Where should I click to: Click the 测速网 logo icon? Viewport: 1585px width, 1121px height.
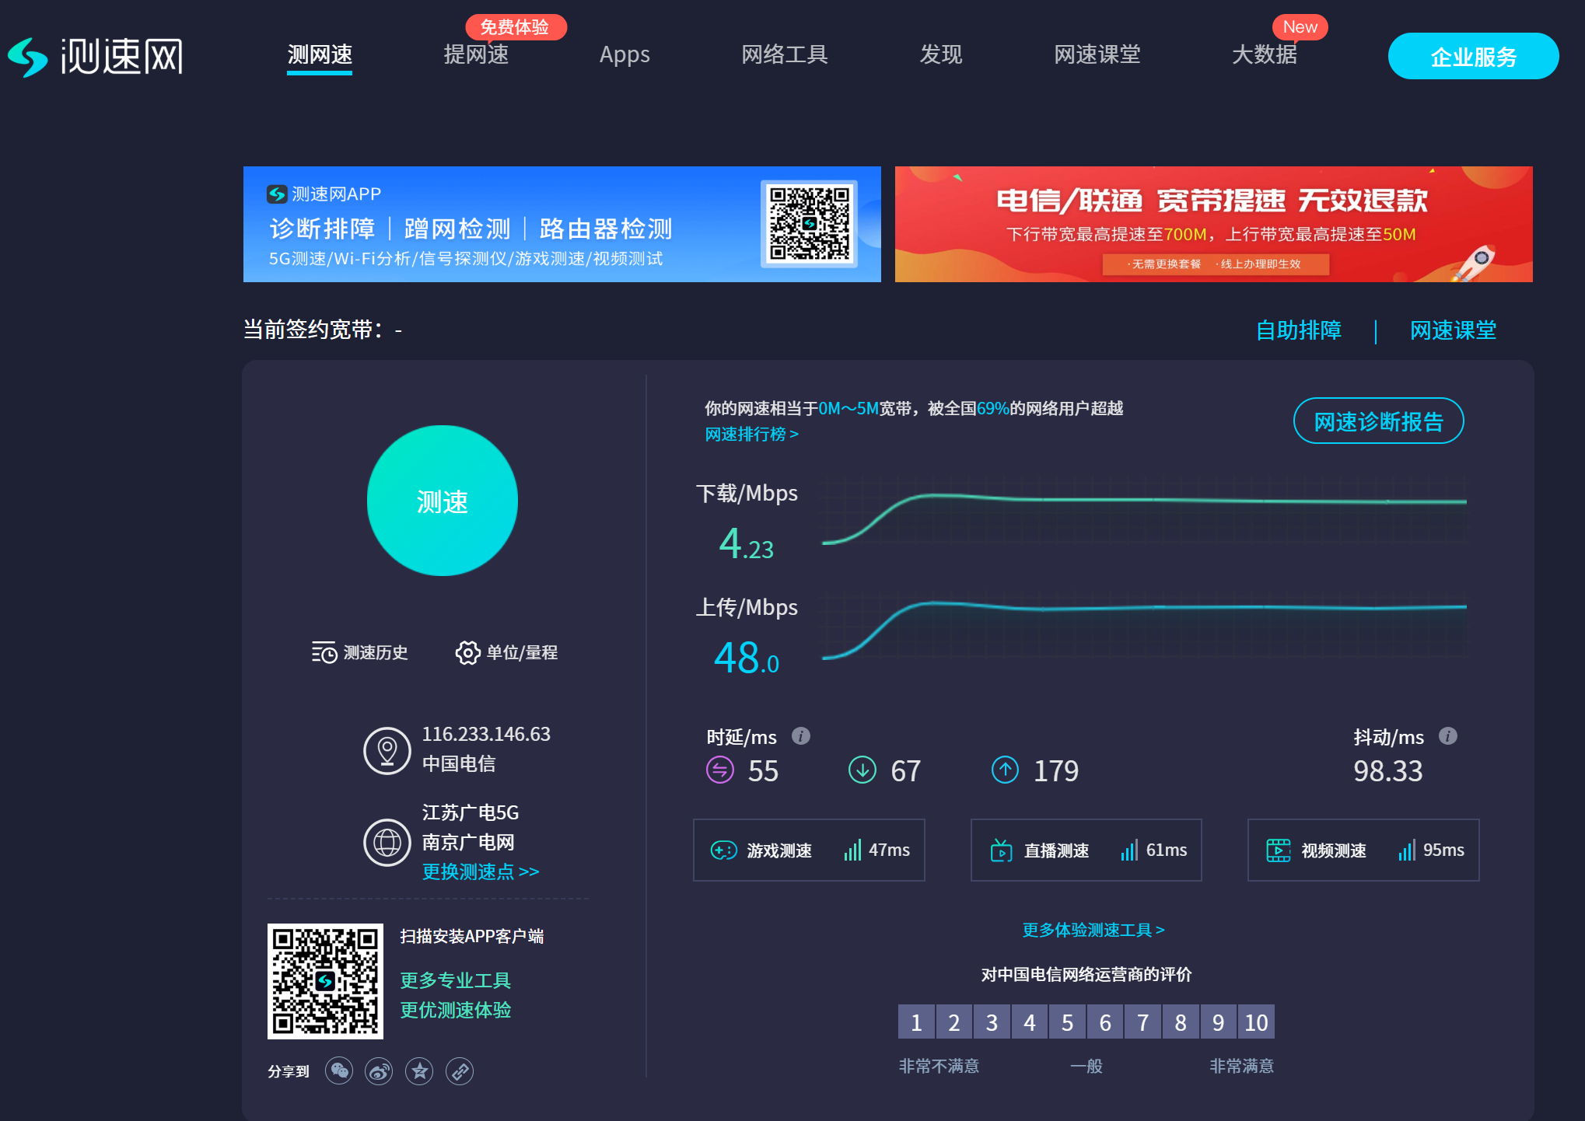(x=28, y=57)
